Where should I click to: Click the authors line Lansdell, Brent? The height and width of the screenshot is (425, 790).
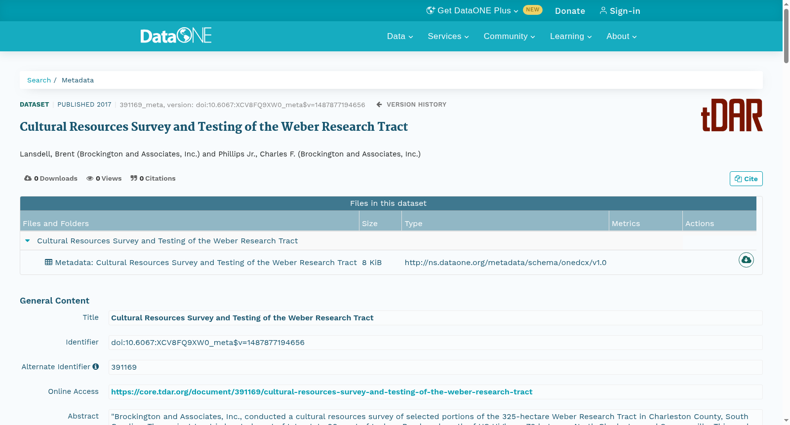220,154
